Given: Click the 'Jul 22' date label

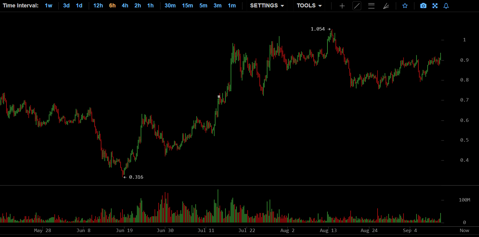Looking at the screenshot, I should point(246,231).
